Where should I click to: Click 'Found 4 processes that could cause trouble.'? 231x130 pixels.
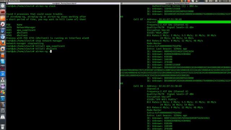(x=35, y=14)
